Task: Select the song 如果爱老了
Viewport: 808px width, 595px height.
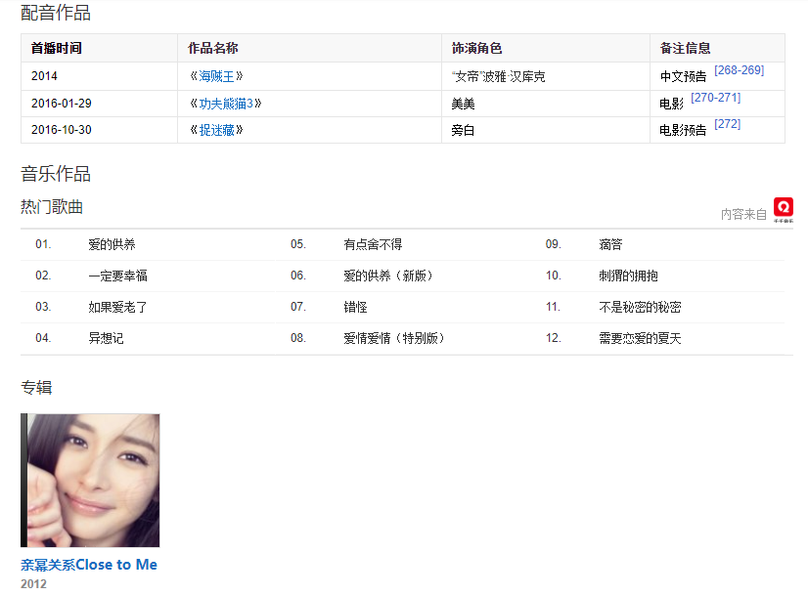Action: 117,307
